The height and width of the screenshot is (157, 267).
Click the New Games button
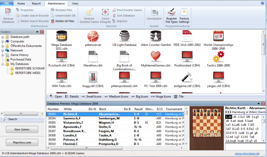(x=22, y=129)
